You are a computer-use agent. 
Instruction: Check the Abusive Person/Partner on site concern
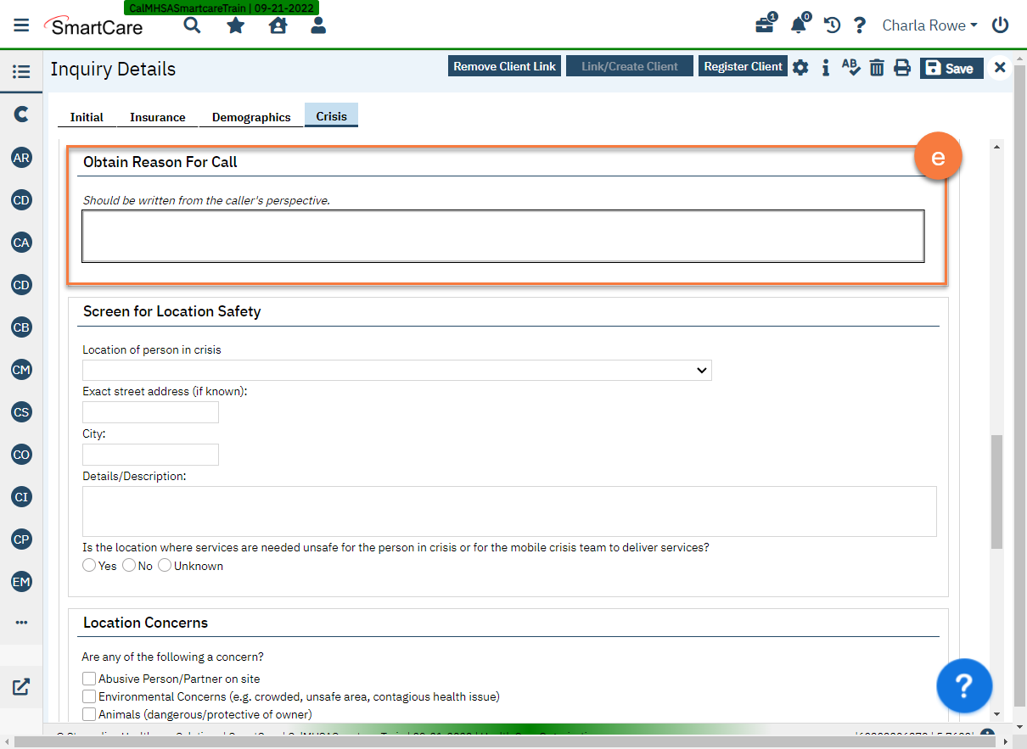(89, 679)
